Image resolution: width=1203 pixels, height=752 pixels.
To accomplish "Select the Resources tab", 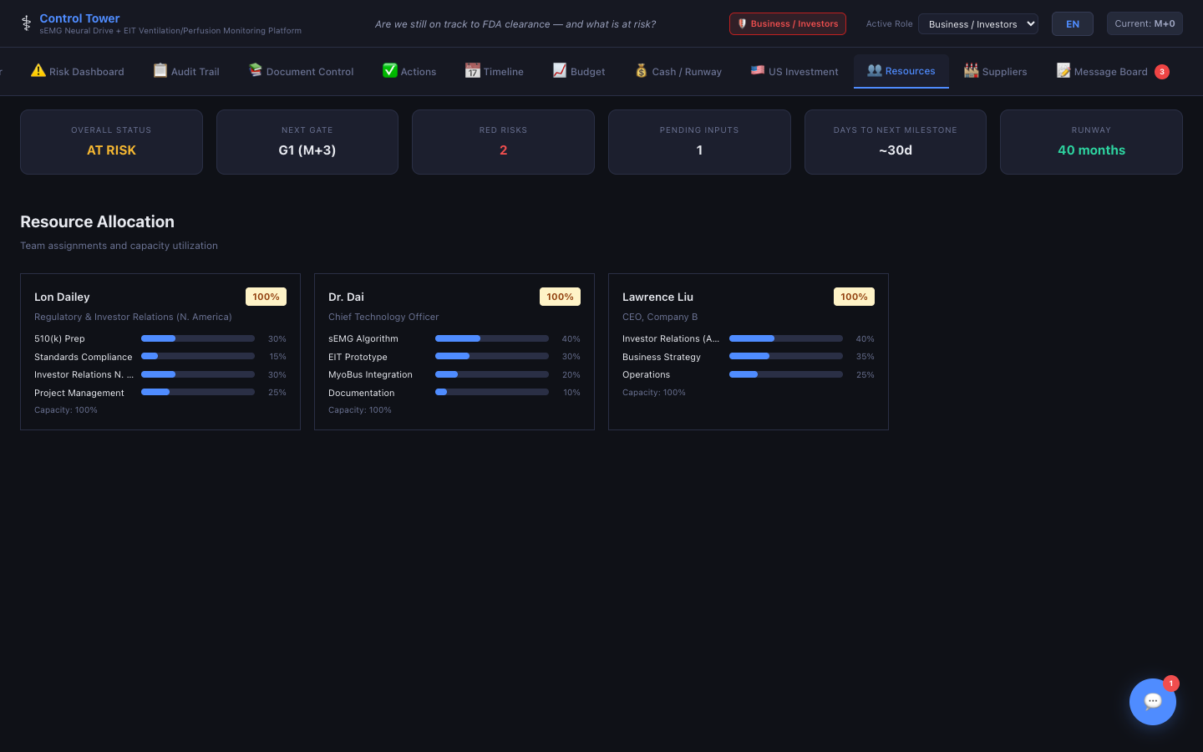I will [x=901, y=71].
